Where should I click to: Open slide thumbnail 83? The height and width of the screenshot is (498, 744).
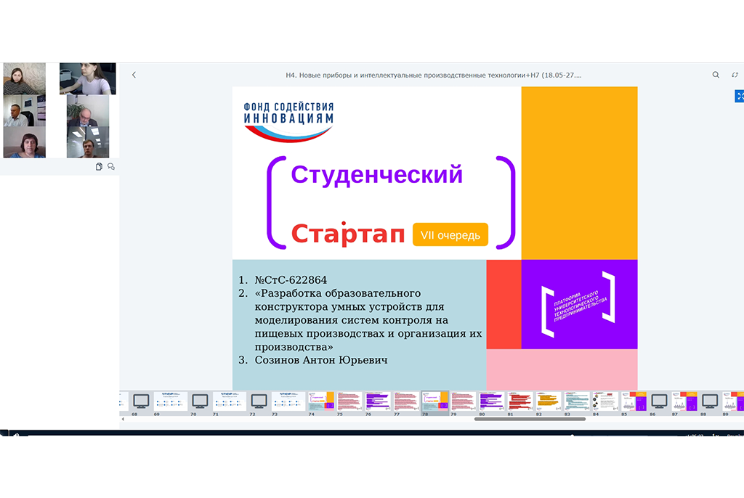[x=577, y=401]
